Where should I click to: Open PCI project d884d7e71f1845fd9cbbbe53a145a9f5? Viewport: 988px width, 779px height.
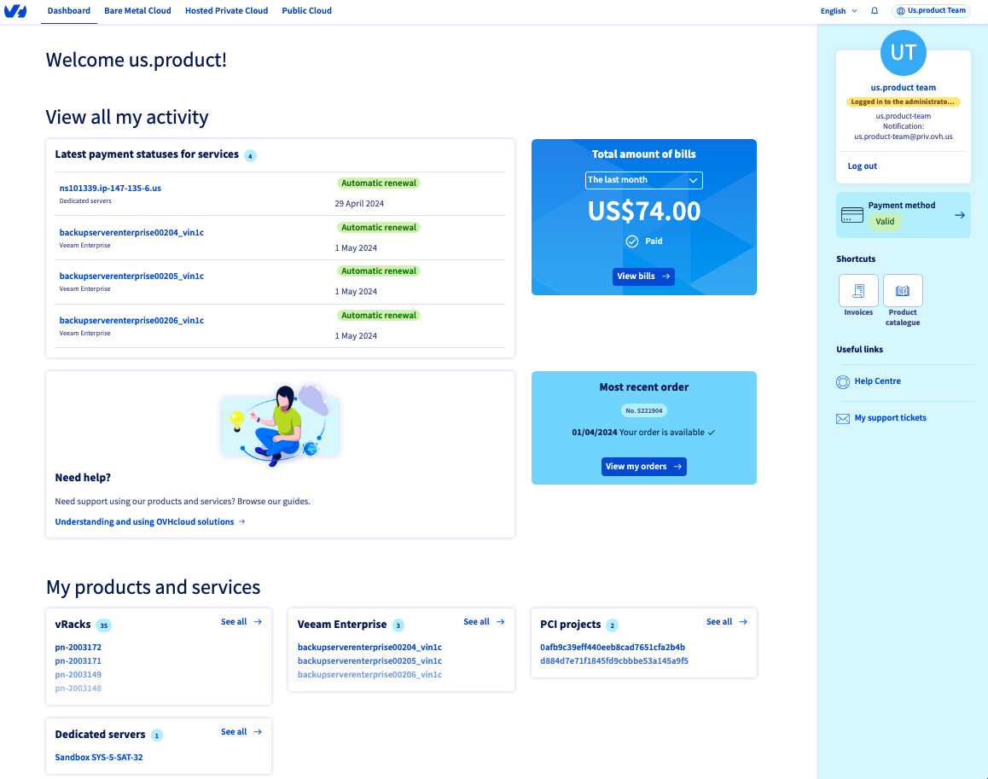[x=614, y=660]
